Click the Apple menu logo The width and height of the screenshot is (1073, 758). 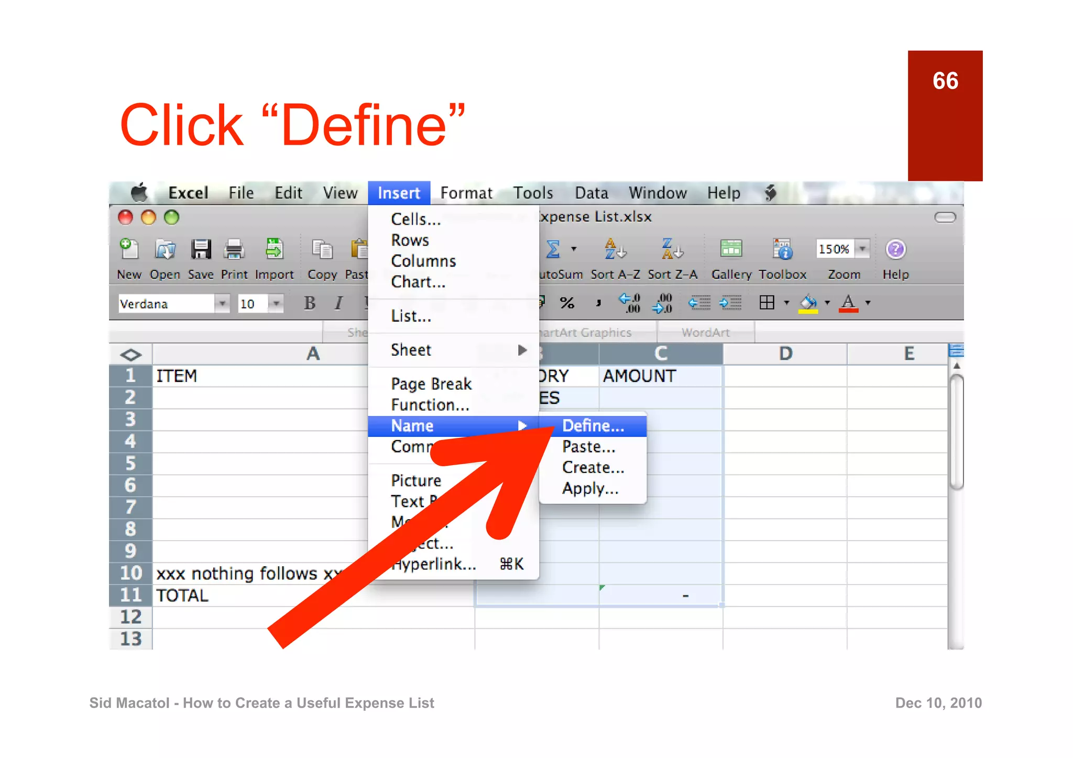click(139, 193)
